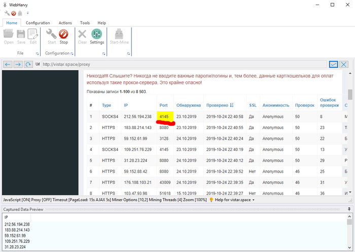Image resolution: width=355 pixels, height=252 pixels.
Task: Open the Tools ribbon tab
Action: click(x=85, y=23)
